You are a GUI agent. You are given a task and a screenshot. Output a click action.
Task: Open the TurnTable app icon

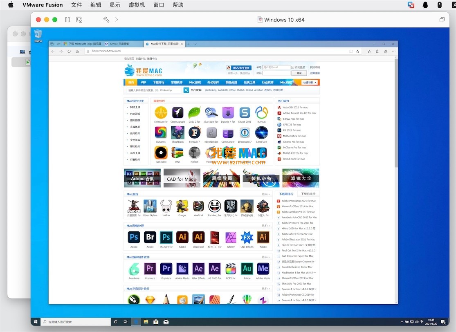click(161, 153)
